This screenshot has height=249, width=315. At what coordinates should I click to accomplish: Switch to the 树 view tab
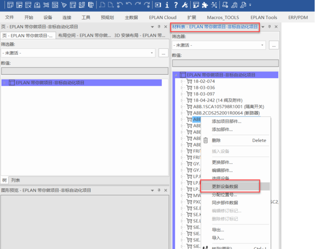pos(5,180)
